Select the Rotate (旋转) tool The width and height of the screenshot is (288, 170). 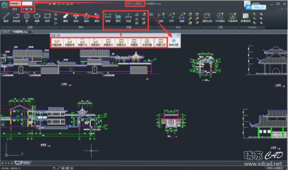click(x=86, y=17)
